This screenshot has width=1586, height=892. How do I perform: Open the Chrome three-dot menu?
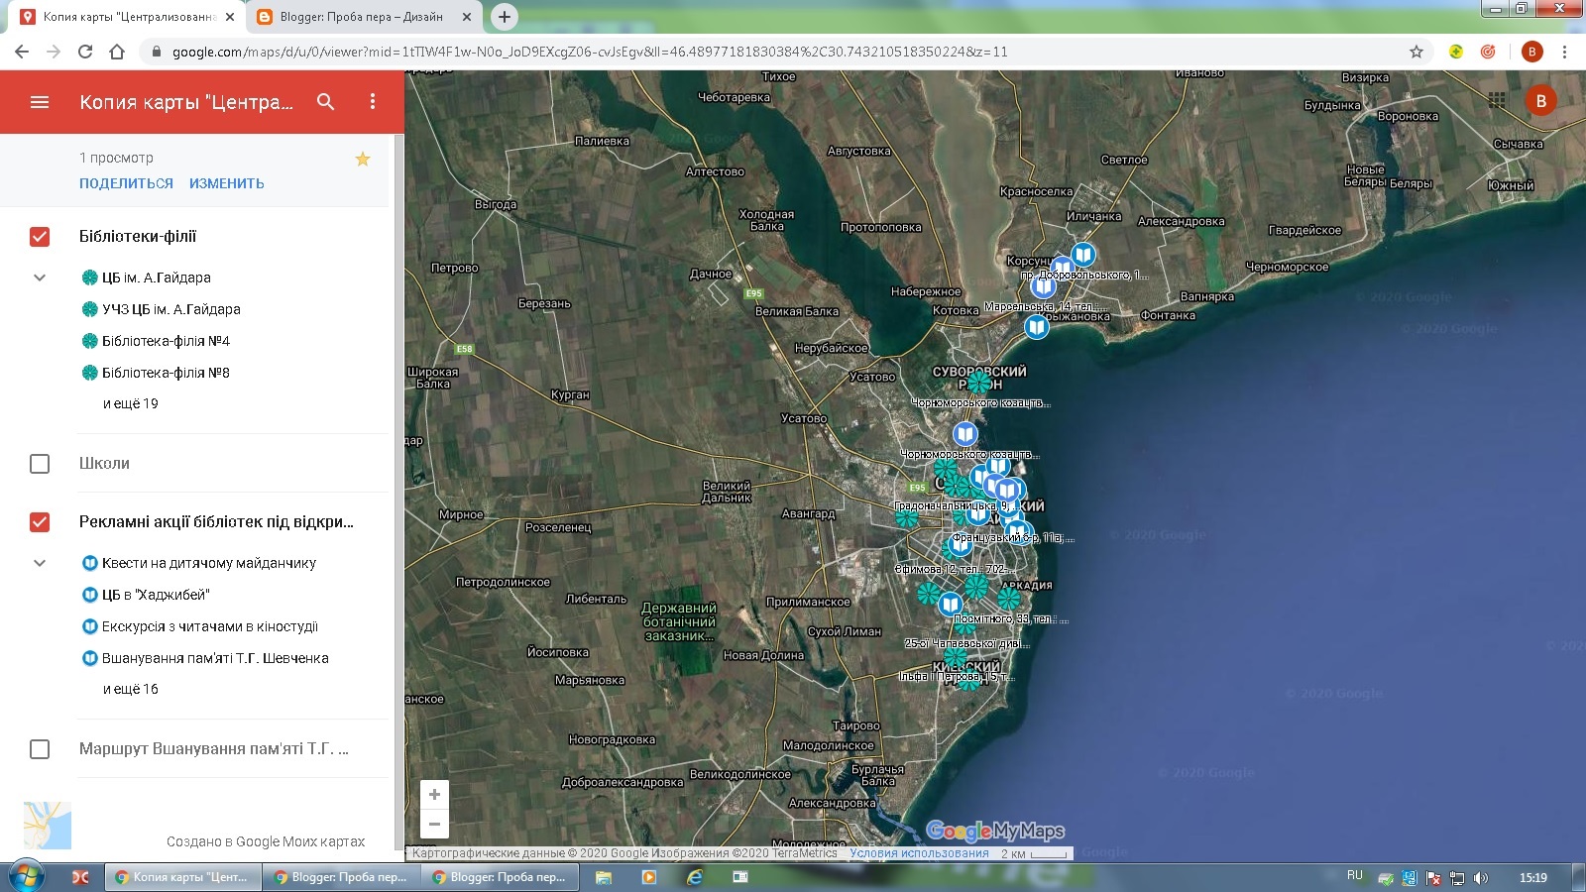pyautogui.click(x=1565, y=52)
